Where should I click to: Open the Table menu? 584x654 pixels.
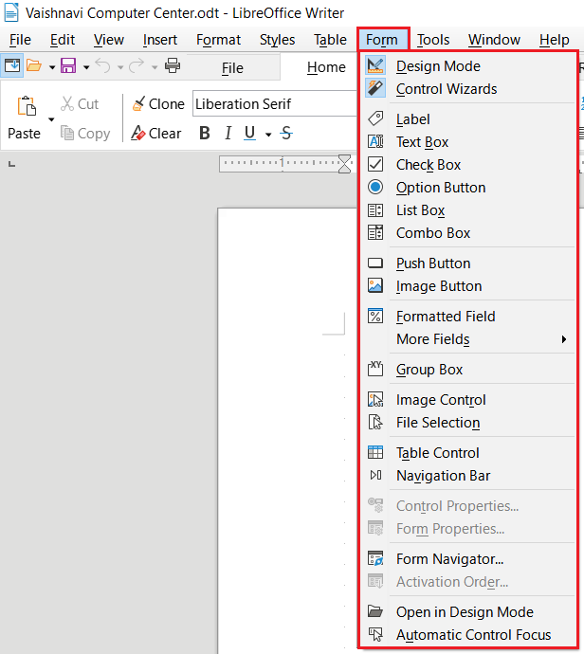(330, 40)
